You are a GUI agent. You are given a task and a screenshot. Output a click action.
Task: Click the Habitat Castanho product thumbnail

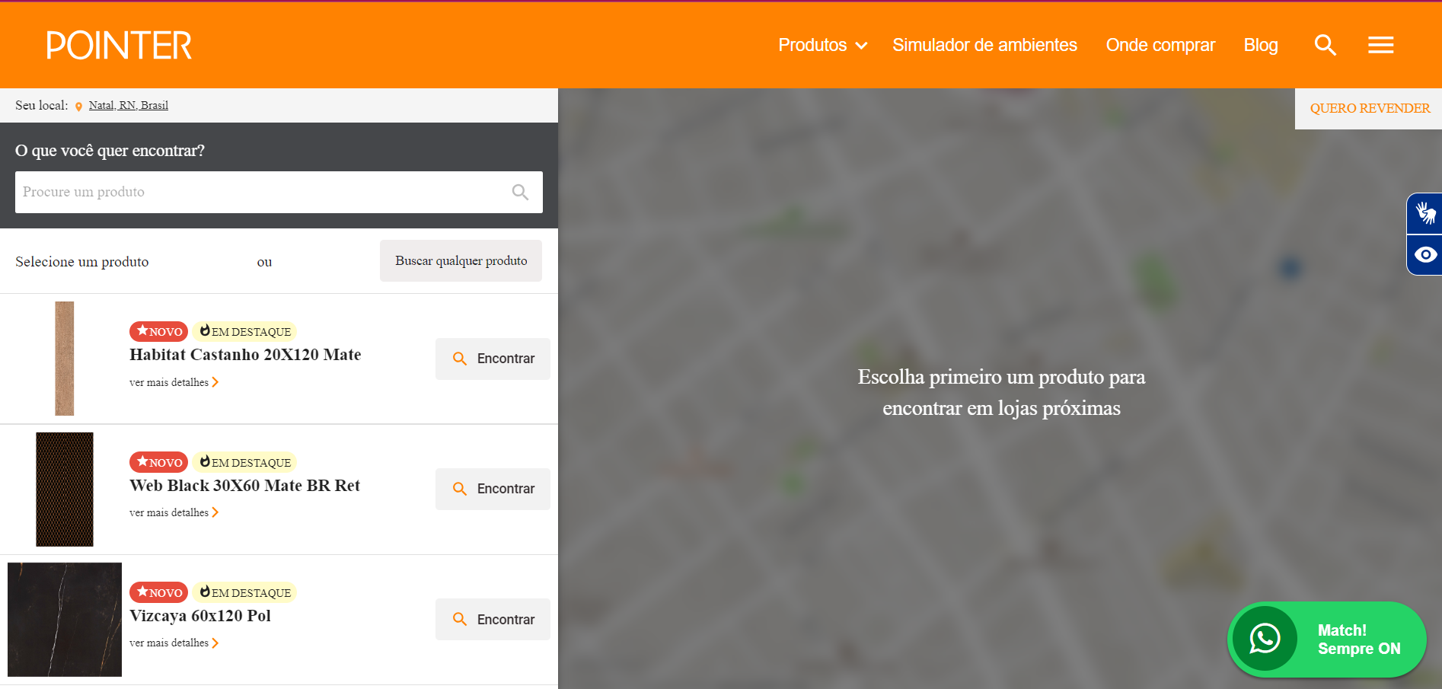tap(65, 359)
